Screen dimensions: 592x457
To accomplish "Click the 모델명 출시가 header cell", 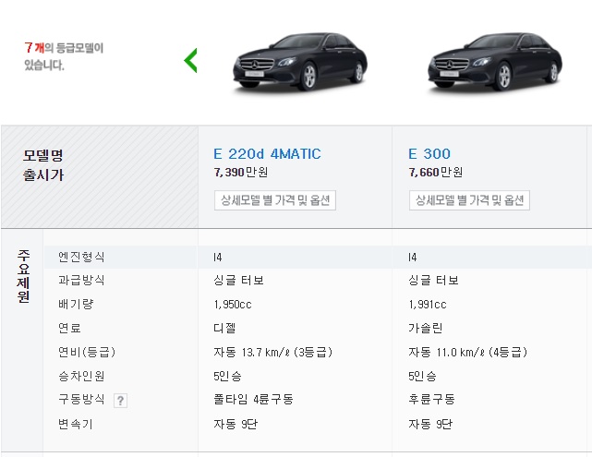I will [x=43, y=165].
